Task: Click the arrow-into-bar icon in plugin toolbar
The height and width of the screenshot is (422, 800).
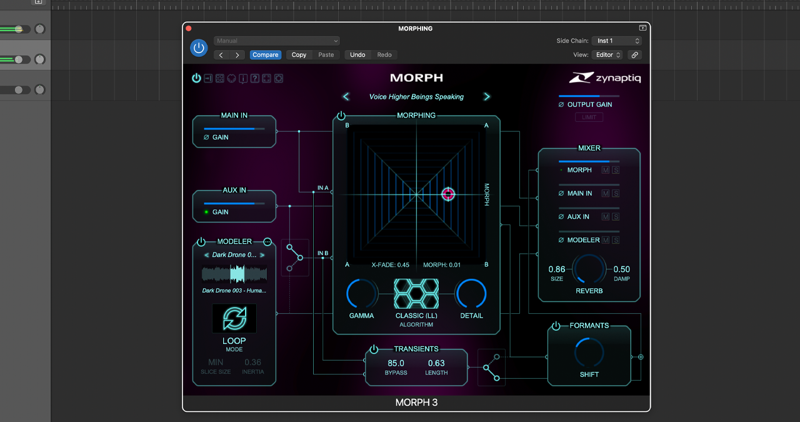Action: pyautogui.click(x=209, y=78)
